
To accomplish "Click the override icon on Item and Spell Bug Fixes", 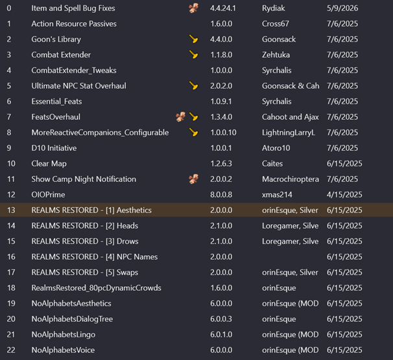I will pos(193,8).
